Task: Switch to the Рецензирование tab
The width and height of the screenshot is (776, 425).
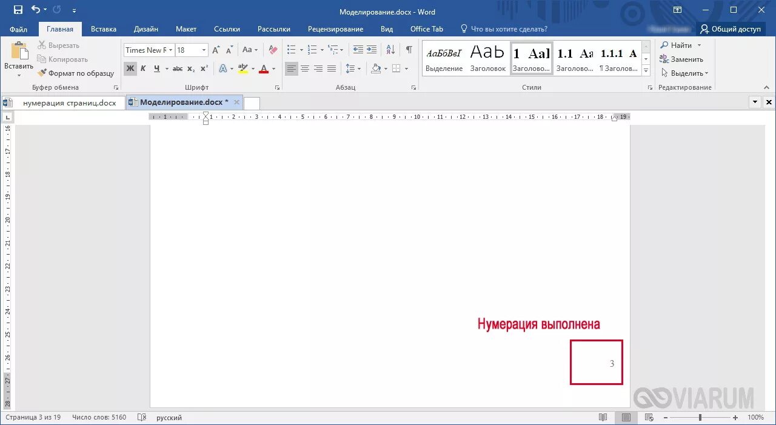Action: pyautogui.click(x=335, y=29)
